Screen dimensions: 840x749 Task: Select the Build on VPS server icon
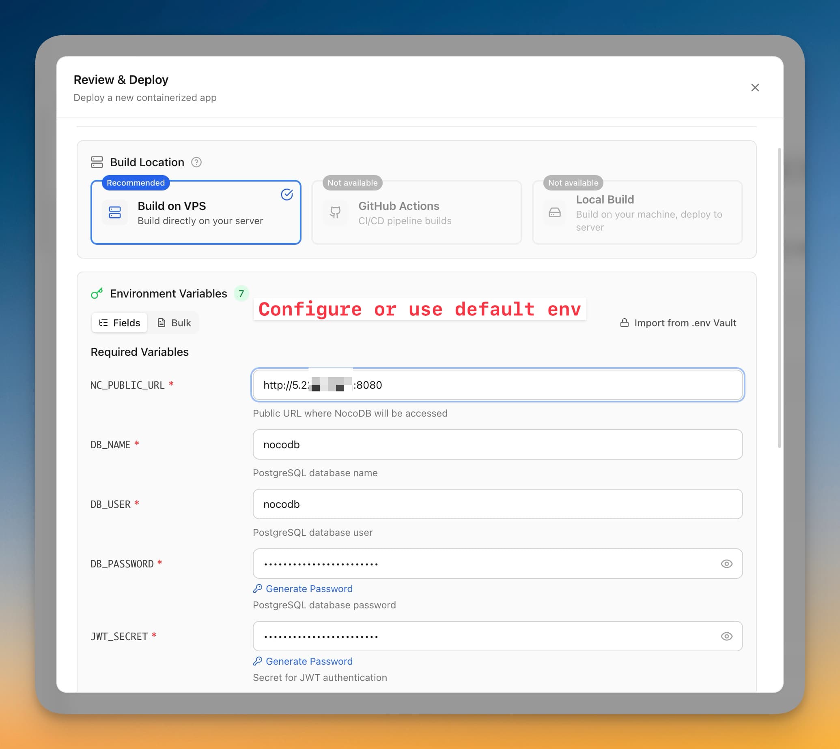115,212
